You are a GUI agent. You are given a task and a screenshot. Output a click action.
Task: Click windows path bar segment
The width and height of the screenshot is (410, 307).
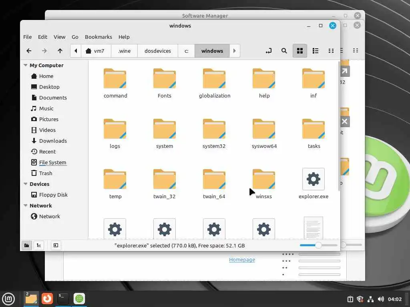coord(212,51)
